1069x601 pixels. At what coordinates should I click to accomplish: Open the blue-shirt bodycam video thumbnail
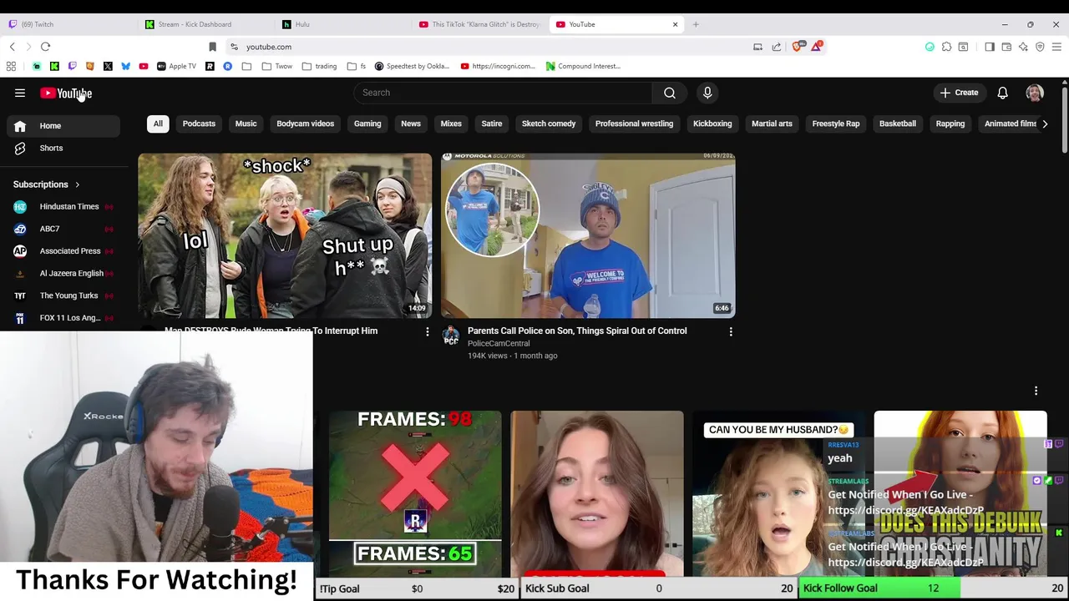[x=588, y=235]
